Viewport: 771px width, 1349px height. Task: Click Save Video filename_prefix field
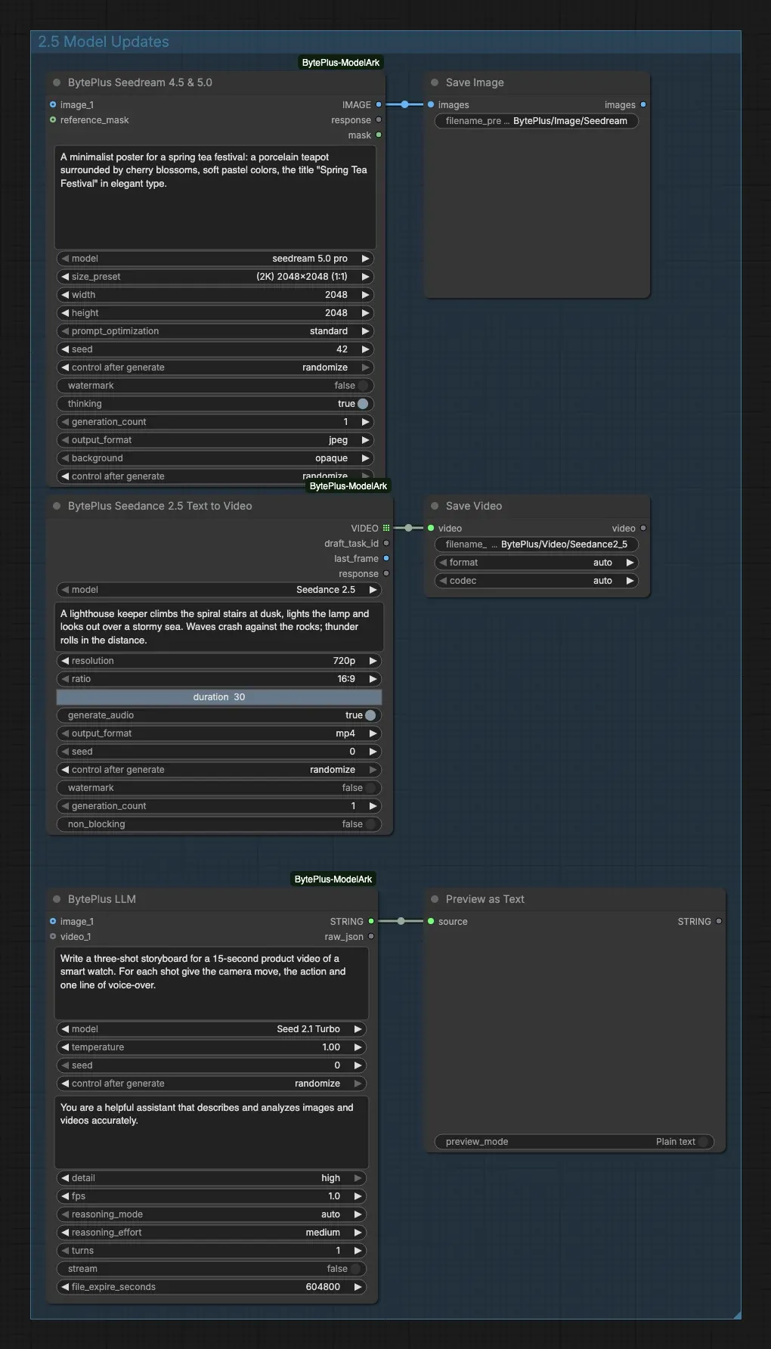(x=537, y=544)
